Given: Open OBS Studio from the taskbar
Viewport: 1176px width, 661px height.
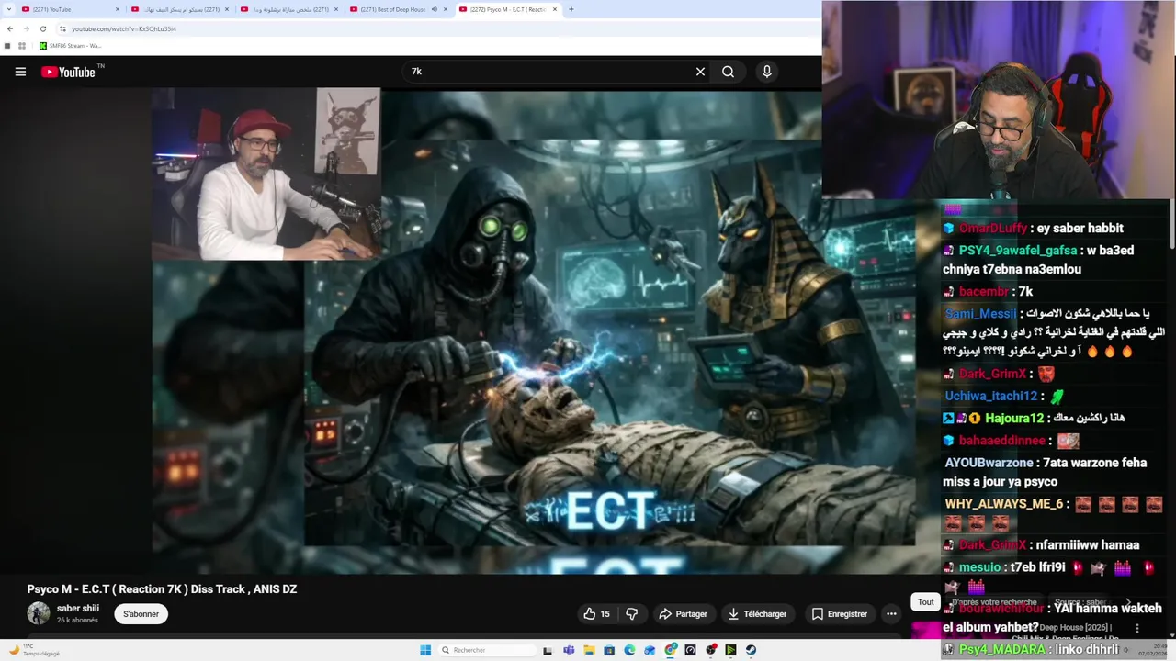Looking at the screenshot, I should 710,650.
